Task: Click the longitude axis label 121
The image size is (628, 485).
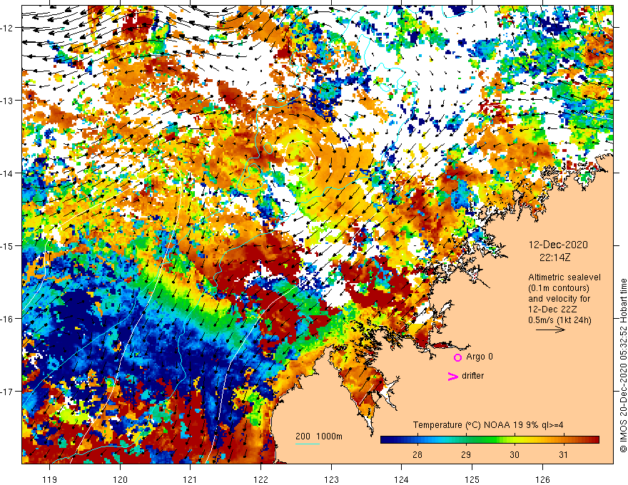Action: point(191,479)
